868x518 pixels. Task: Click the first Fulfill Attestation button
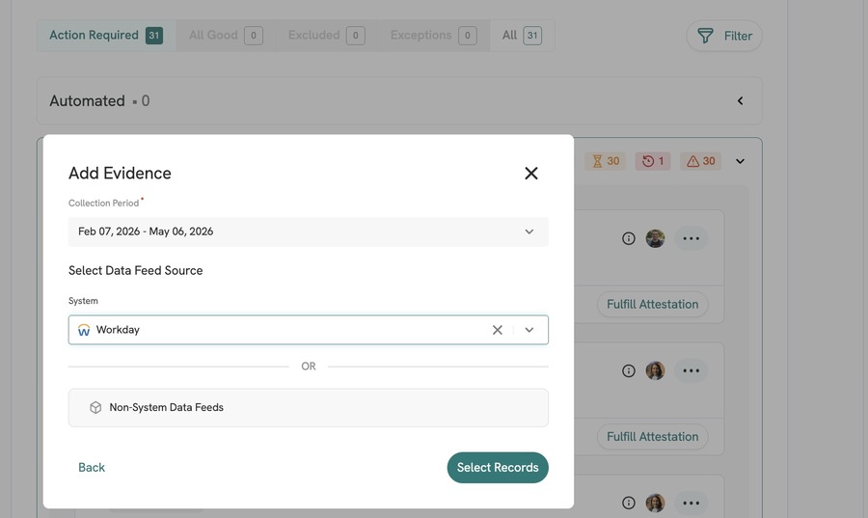tap(653, 305)
